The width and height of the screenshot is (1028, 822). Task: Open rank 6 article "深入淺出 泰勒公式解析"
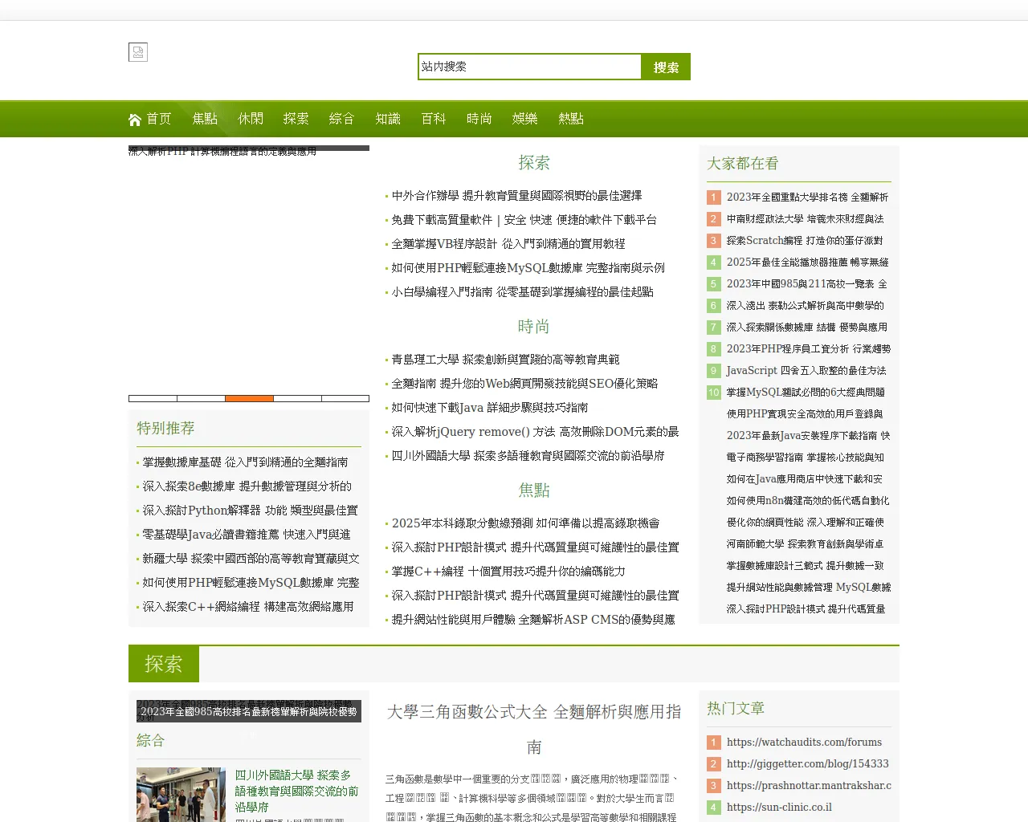tap(806, 306)
